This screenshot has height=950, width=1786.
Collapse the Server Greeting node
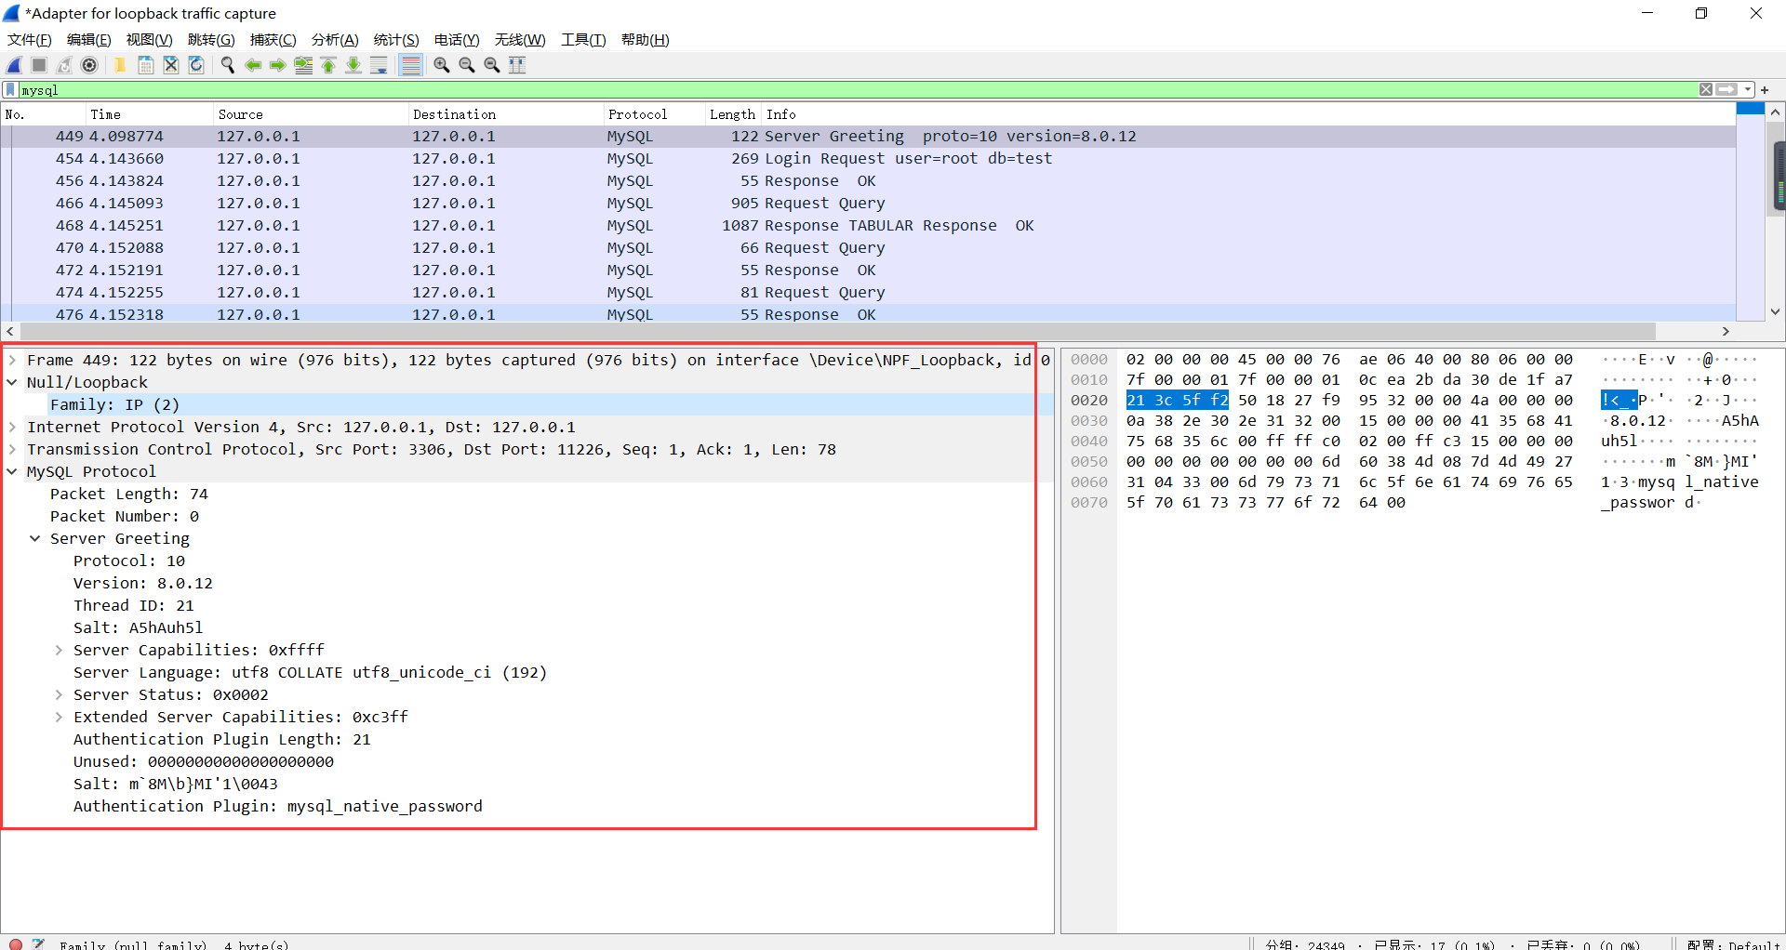[x=35, y=538]
